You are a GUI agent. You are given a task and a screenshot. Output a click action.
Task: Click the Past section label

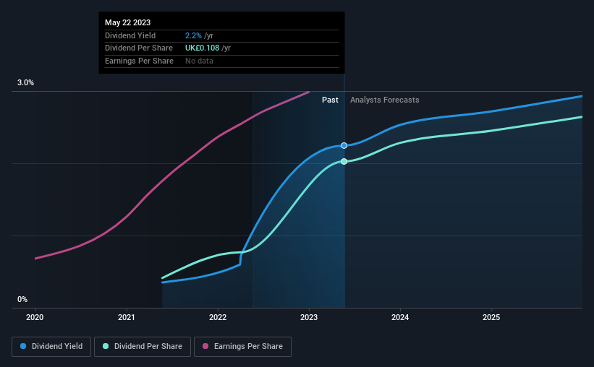click(330, 100)
